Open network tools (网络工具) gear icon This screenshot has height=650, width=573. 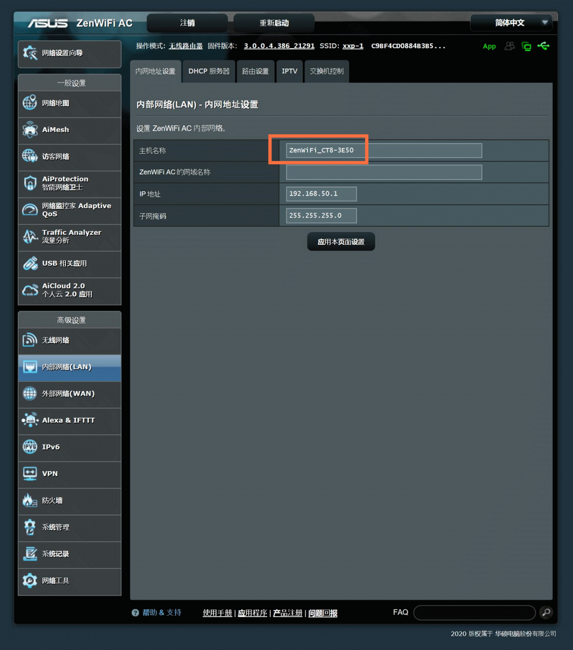[30, 581]
